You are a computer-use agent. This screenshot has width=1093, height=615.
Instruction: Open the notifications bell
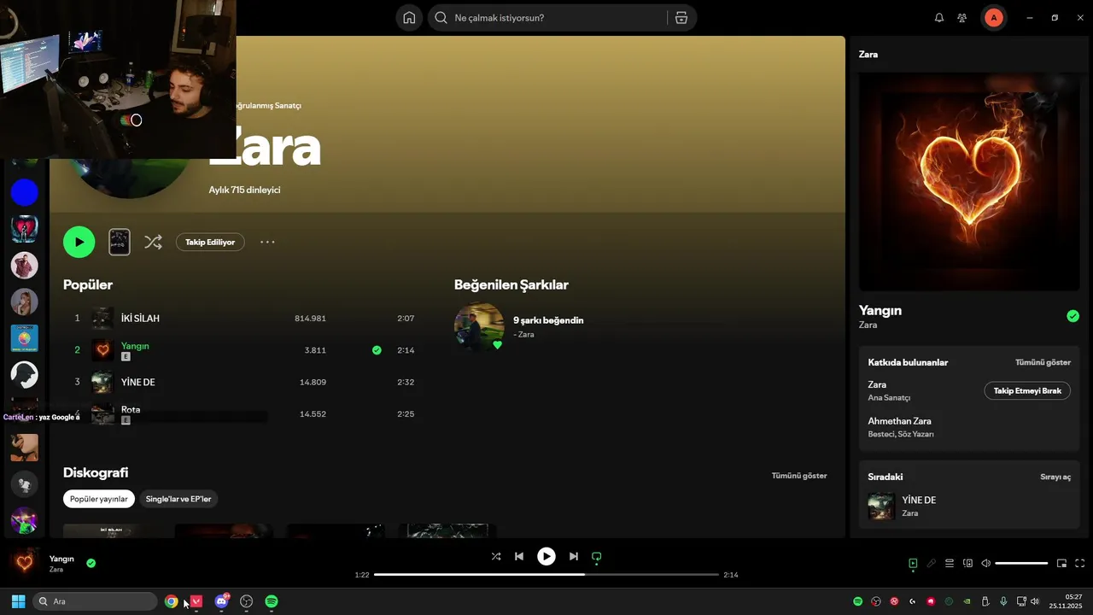[939, 18]
